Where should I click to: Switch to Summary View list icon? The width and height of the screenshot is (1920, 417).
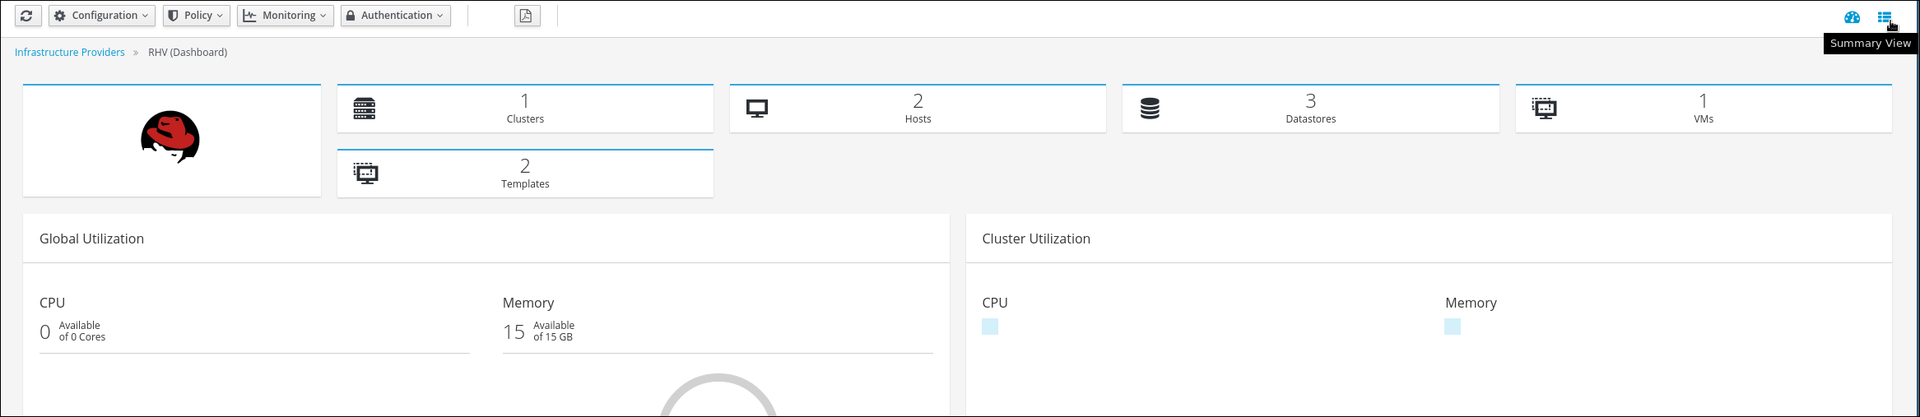(x=1884, y=17)
